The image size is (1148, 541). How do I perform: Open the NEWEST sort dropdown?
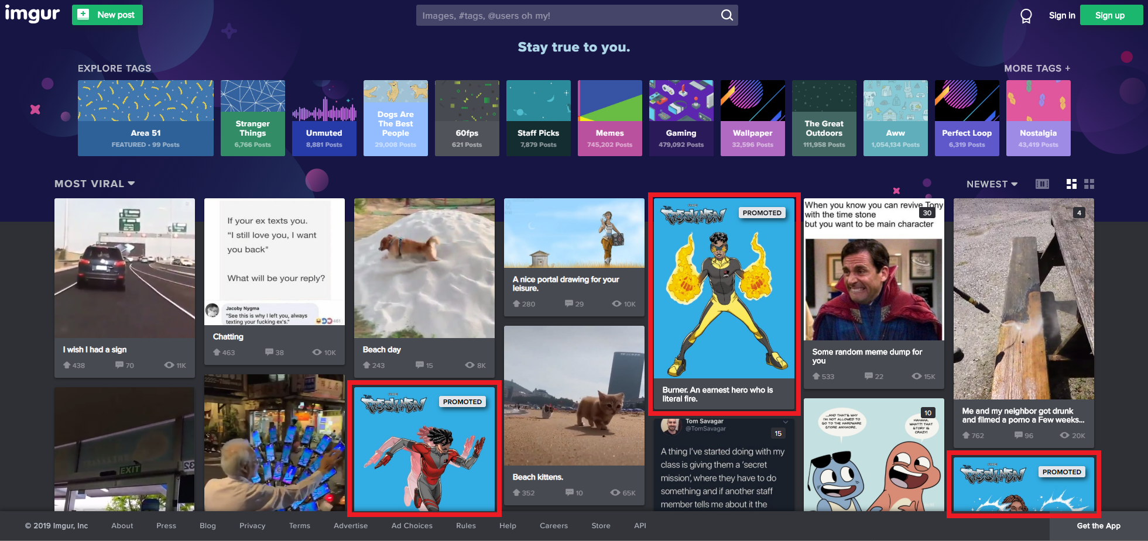click(x=992, y=184)
